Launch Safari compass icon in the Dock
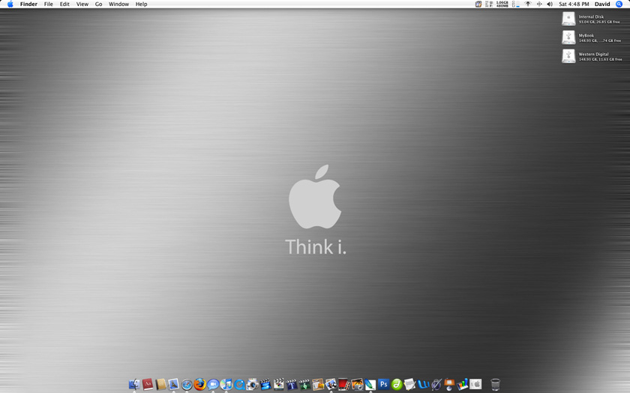Screen dimensions: 630x393 187,385
